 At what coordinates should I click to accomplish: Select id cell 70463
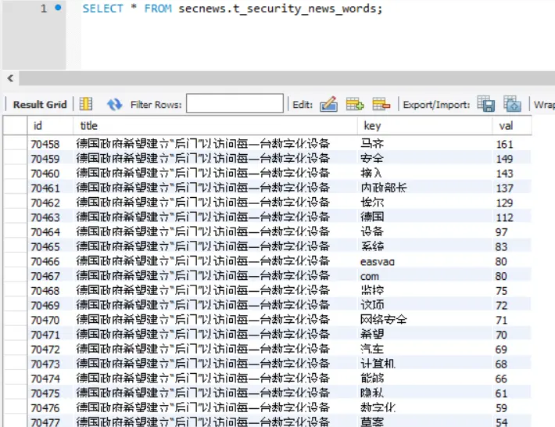pyautogui.click(x=50, y=217)
